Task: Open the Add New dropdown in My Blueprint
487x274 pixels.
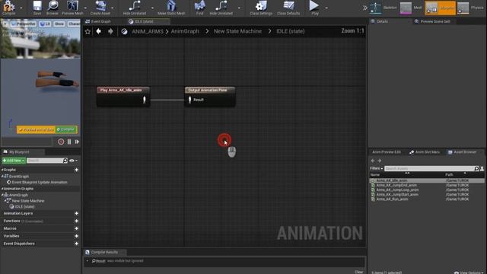Action: coord(14,161)
